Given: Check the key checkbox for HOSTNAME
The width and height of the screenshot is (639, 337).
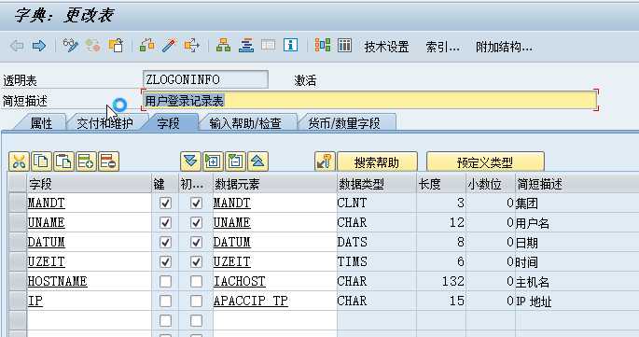Looking at the screenshot, I should [165, 281].
